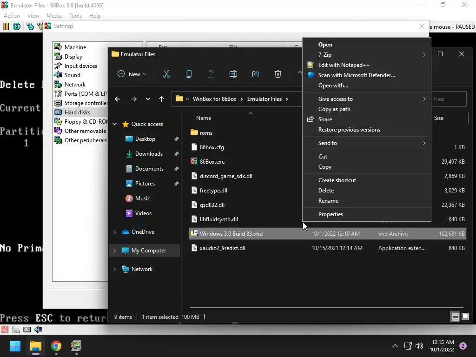The height and width of the screenshot is (357, 476).
Task: Choose Rename in the context menu
Action: point(367,201)
